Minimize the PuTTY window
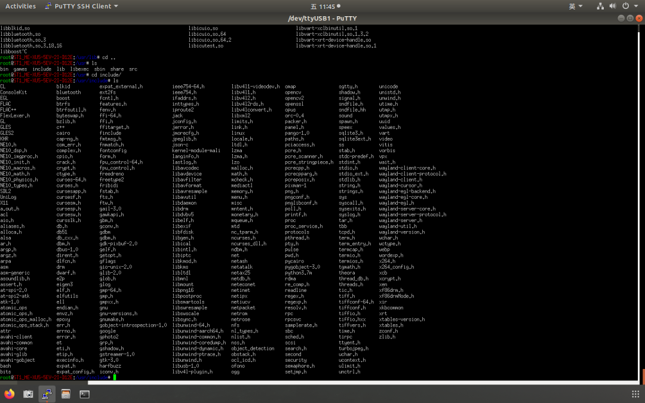This screenshot has height=403, width=645. point(621,18)
